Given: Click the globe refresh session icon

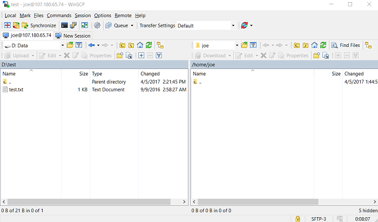Looking at the screenshot, I should tap(244, 25).
